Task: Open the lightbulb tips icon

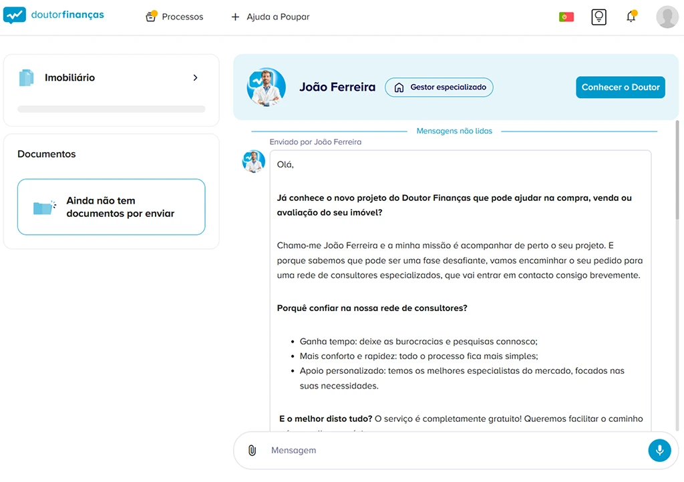Action: pos(598,17)
